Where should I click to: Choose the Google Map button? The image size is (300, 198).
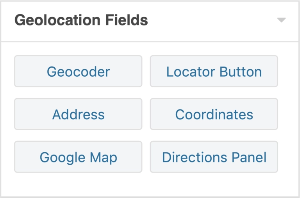coord(78,157)
